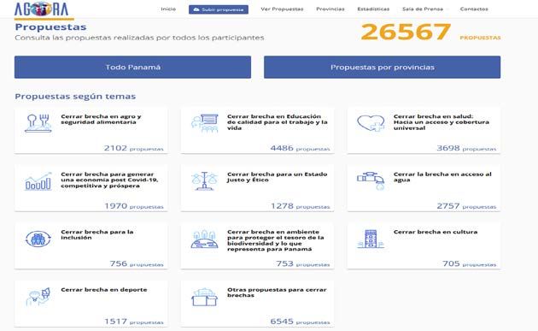Click the Subir propuesta button

coord(219,9)
